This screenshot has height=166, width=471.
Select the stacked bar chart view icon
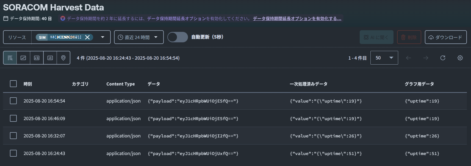point(50,58)
